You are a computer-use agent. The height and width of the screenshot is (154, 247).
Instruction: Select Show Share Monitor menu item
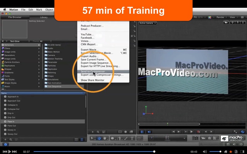click(103, 80)
